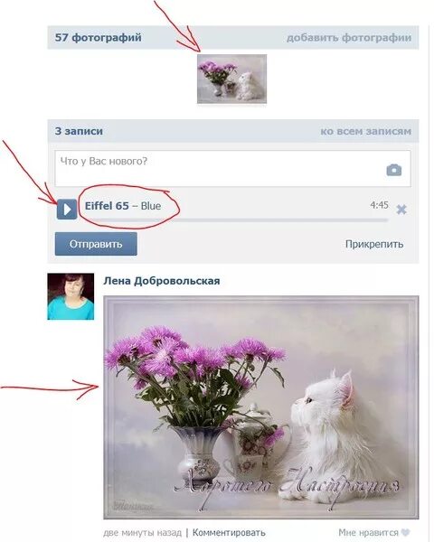Open the camera photo attach icon
This screenshot has height=542, width=434.
394,170
